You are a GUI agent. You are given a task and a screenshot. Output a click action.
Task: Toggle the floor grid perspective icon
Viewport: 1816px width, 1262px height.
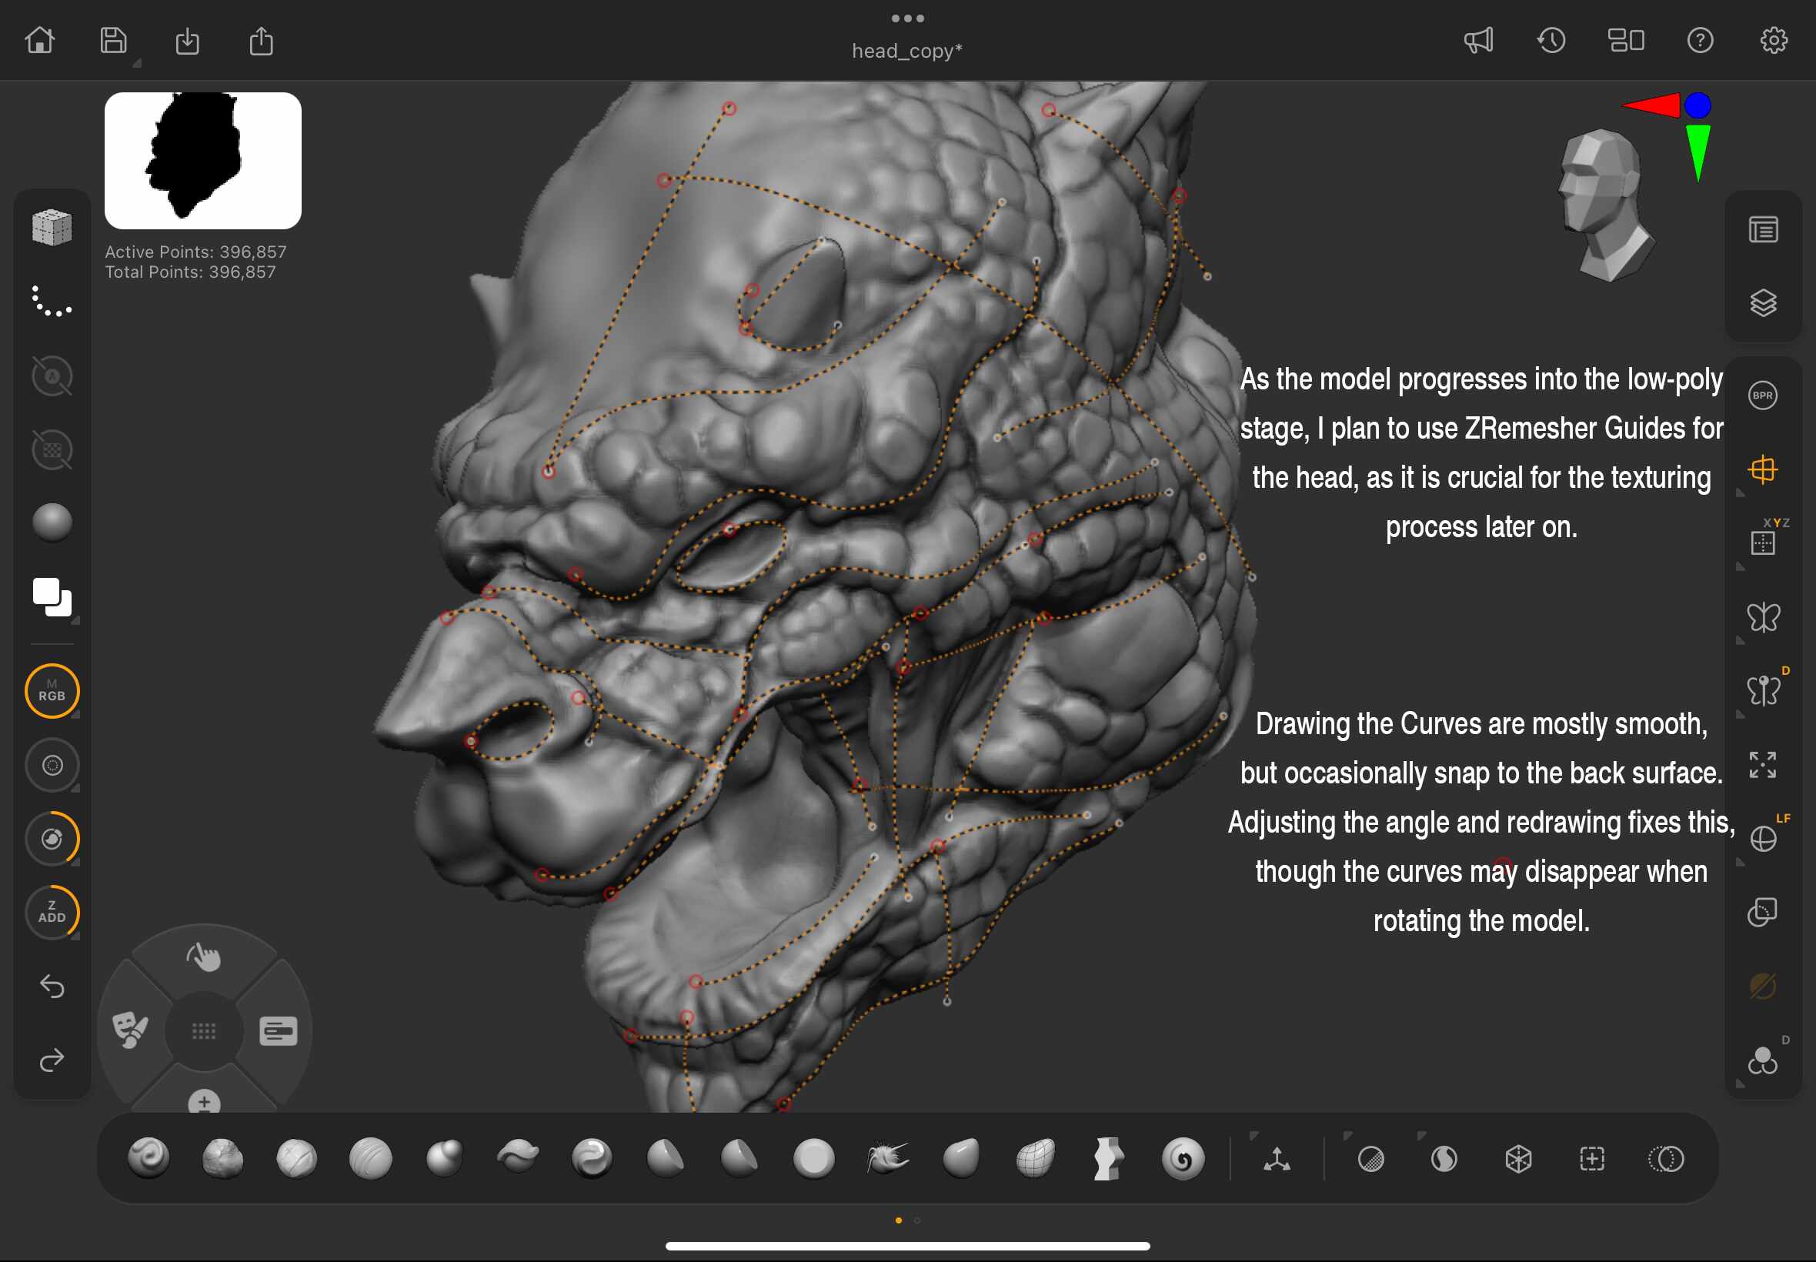coord(1762,469)
